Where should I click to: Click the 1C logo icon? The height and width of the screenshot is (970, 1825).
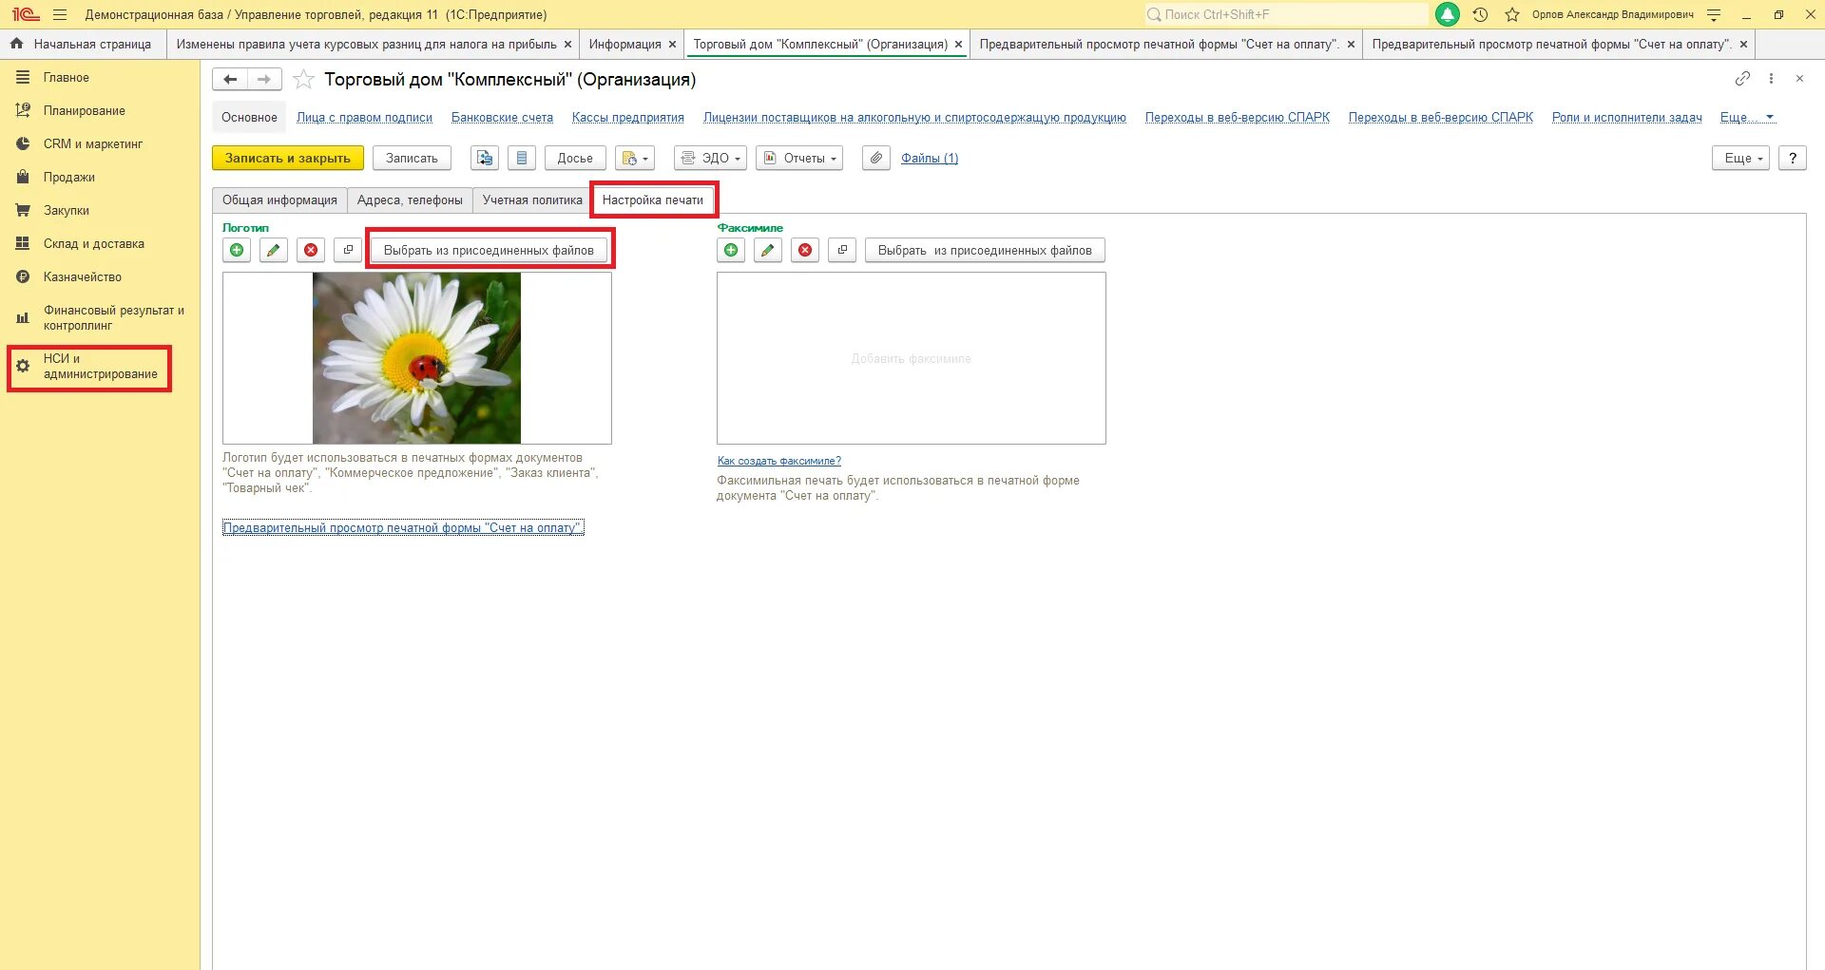tap(25, 14)
